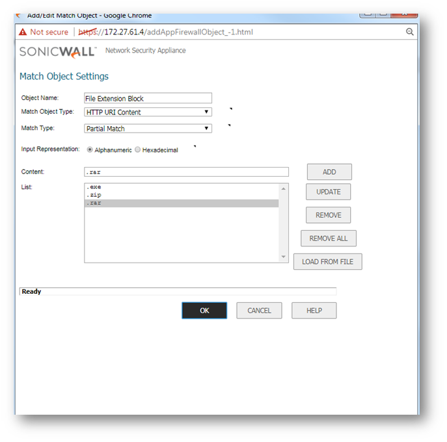Click LOAD FROM FILE button

(327, 261)
